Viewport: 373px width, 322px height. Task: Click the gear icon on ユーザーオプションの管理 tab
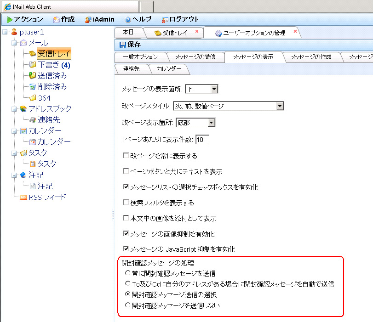pos(218,33)
